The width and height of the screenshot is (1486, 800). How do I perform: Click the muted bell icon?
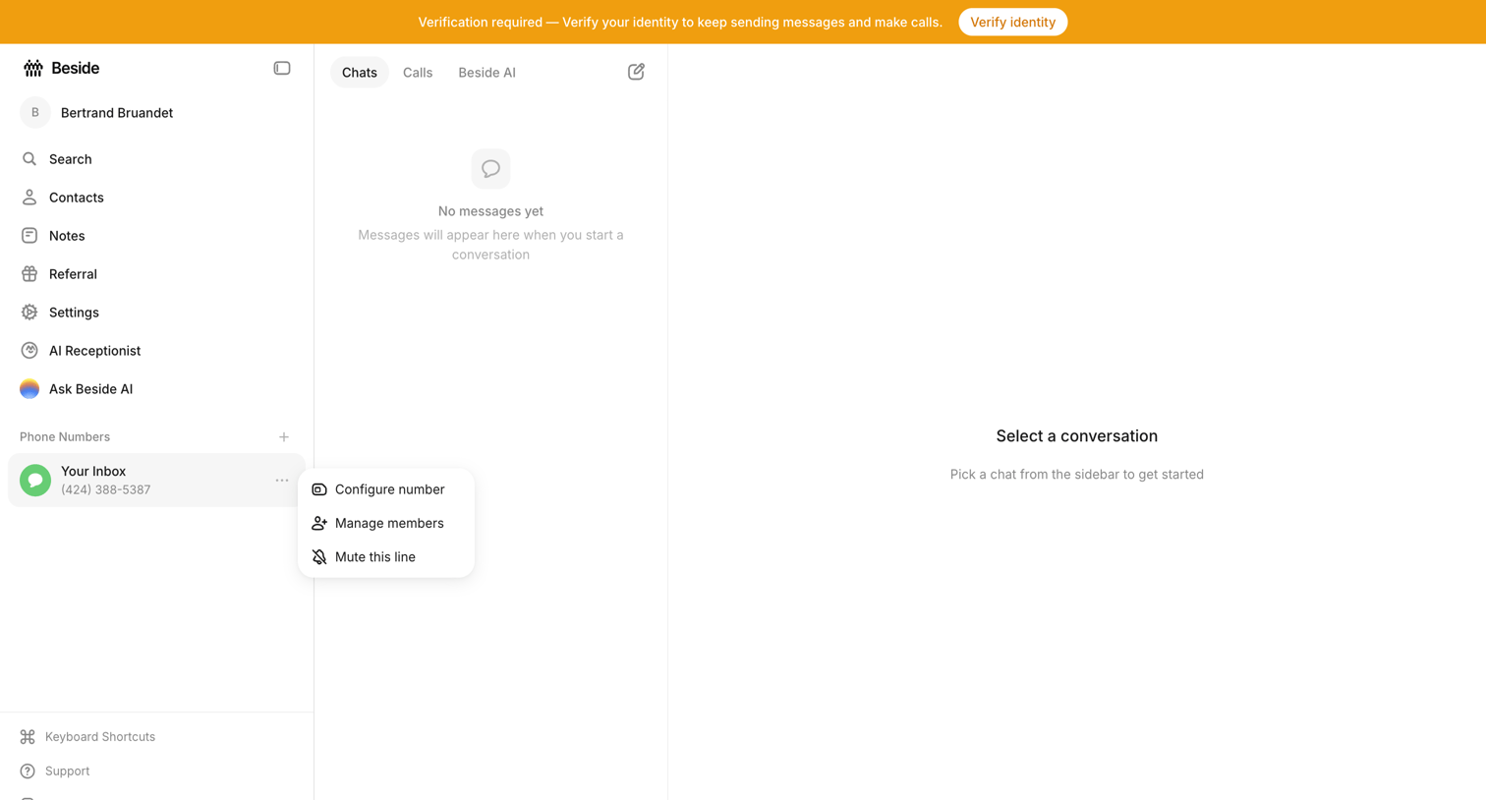319,557
